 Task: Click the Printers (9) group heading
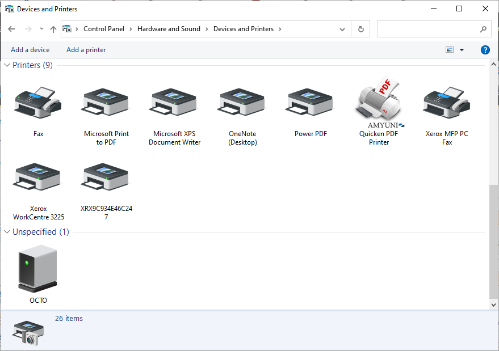coord(32,65)
